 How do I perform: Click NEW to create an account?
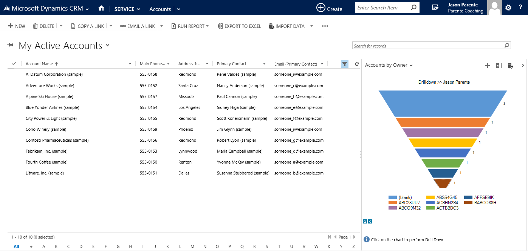(x=17, y=26)
